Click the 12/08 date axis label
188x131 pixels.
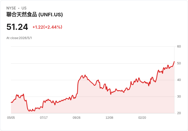(109, 117)
